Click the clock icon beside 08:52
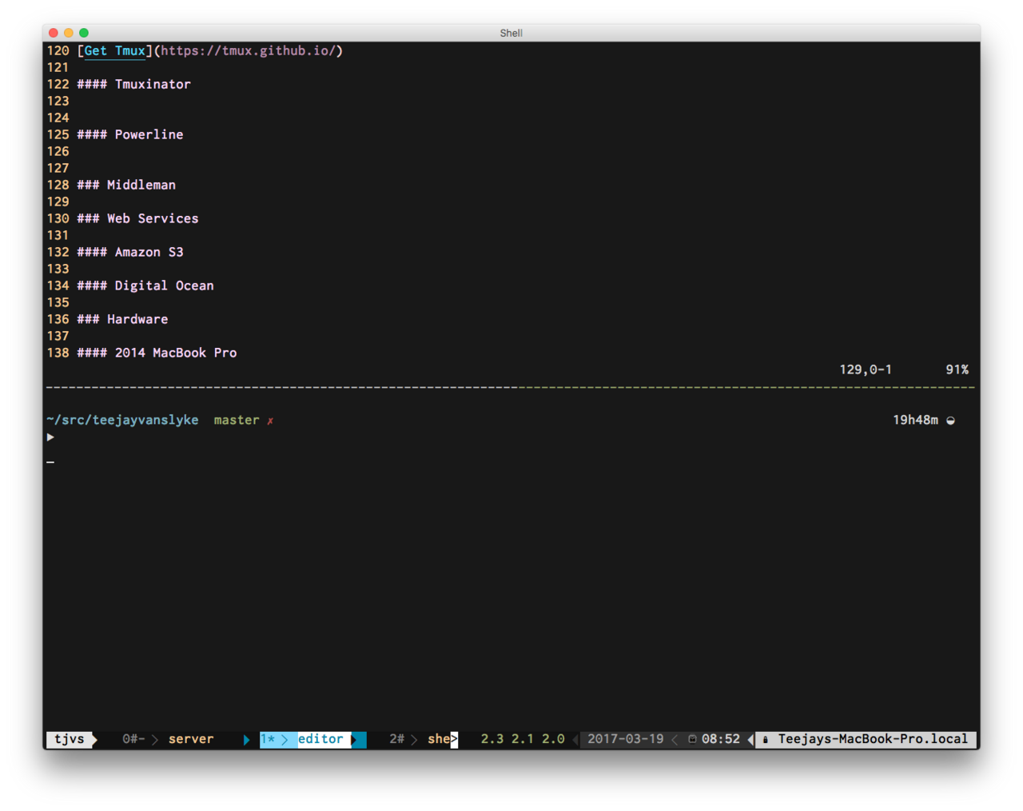The image size is (1023, 811). point(692,739)
